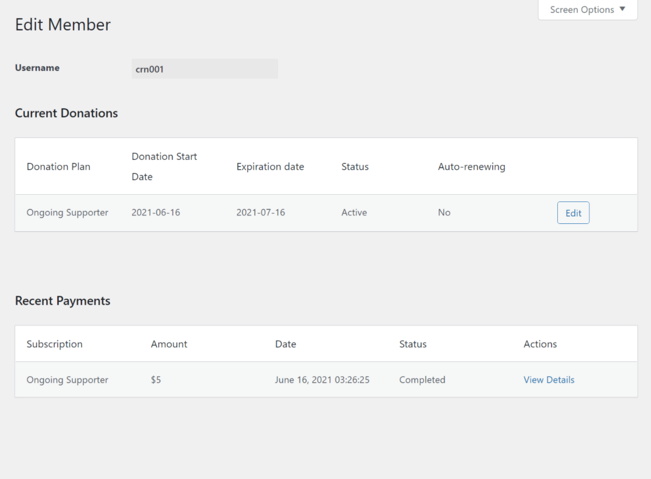The image size is (651, 479).
Task: Open the View Details payment link
Action: click(549, 380)
